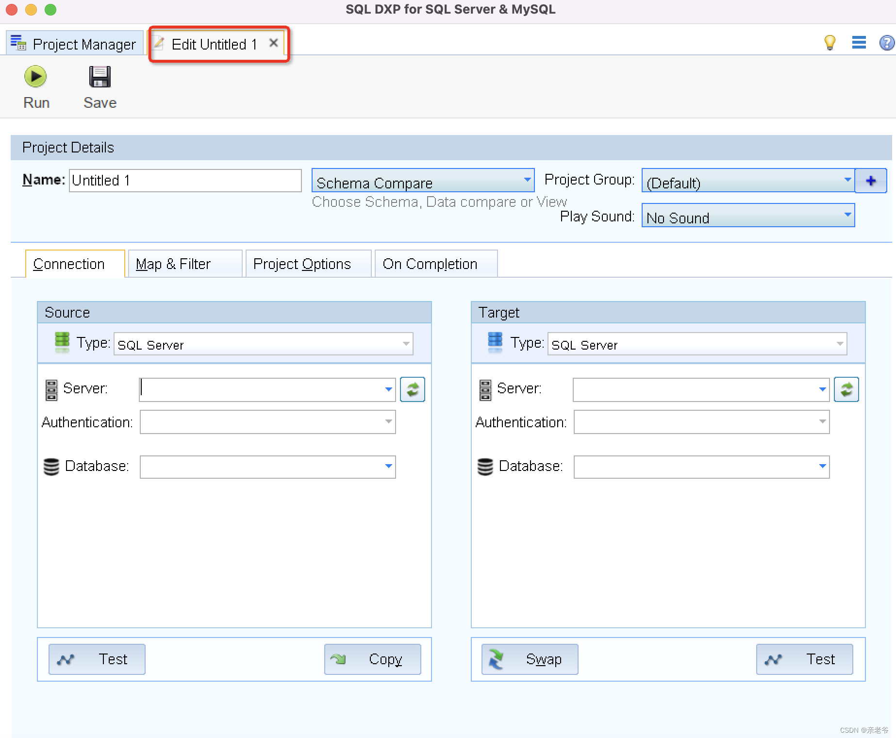896x738 pixels.
Task: Open the Connection tab
Action: pos(75,264)
